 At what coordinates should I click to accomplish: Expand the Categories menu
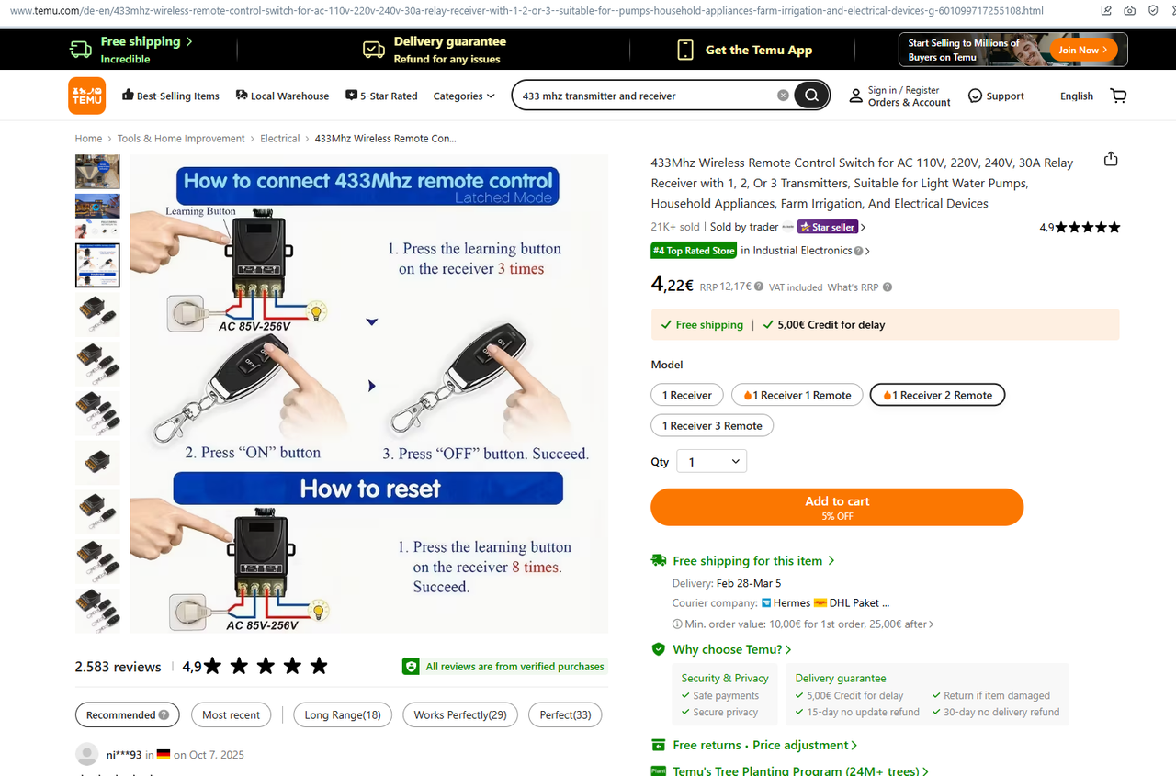[464, 96]
